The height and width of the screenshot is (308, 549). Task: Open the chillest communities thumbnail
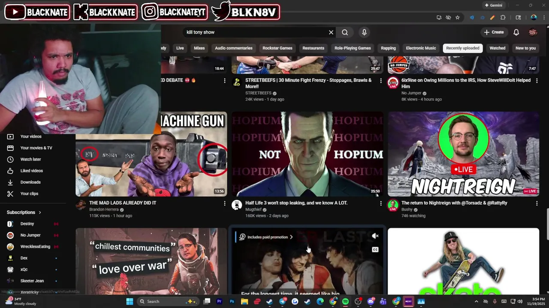[151, 261]
